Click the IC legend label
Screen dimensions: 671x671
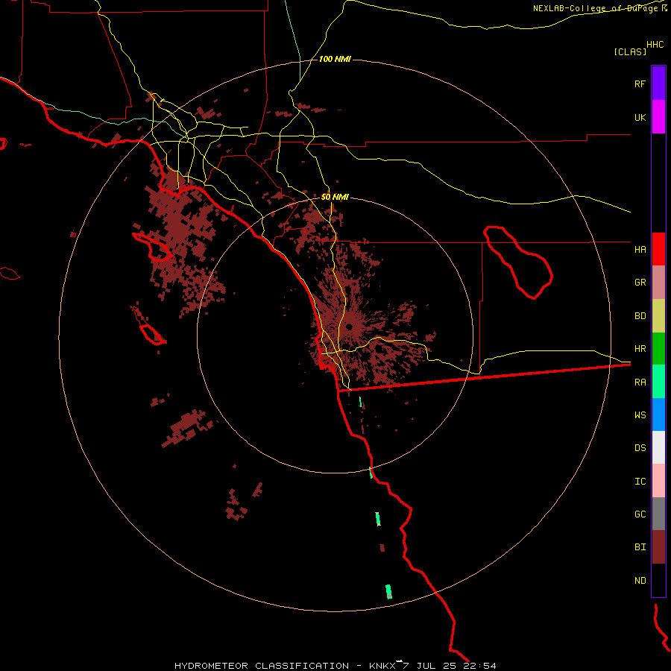tap(640, 482)
